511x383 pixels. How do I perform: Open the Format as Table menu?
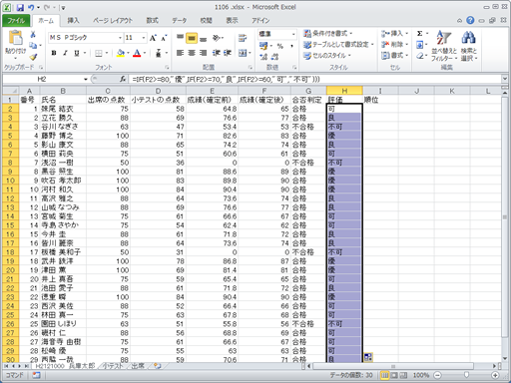[x=338, y=45]
